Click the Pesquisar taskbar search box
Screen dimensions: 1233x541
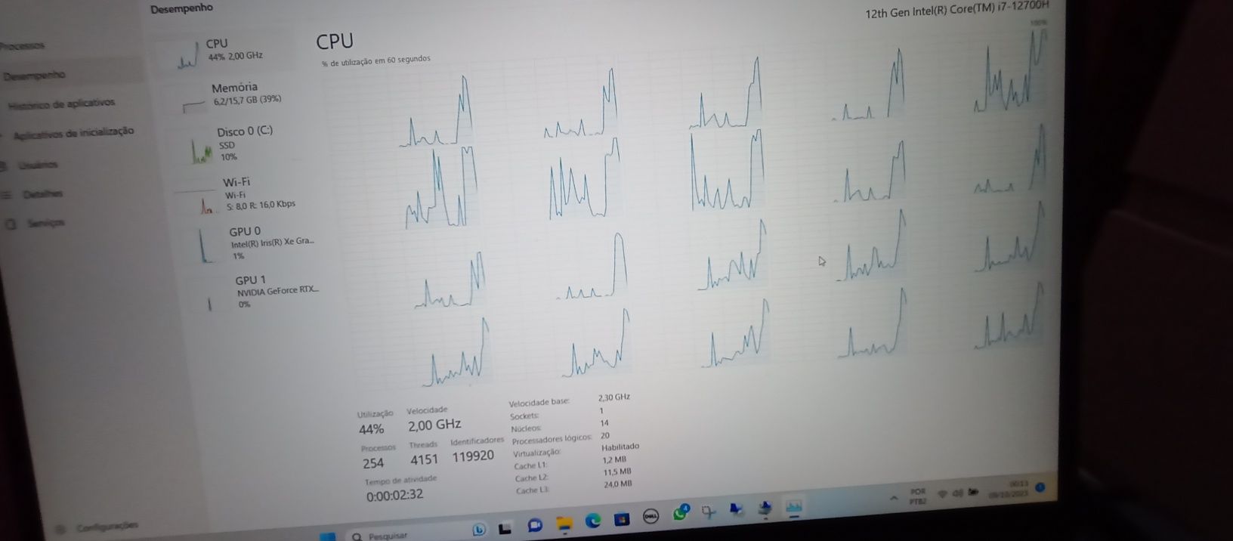pos(408,535)
